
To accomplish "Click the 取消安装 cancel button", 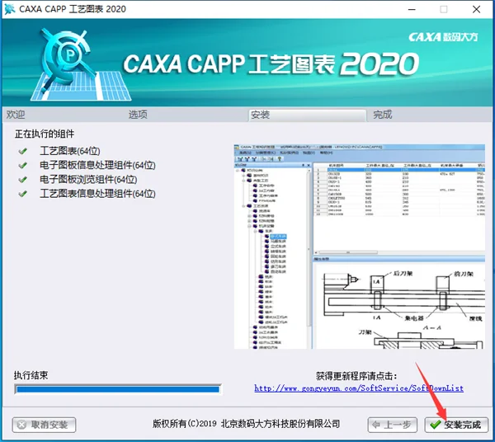I will 44,425.
